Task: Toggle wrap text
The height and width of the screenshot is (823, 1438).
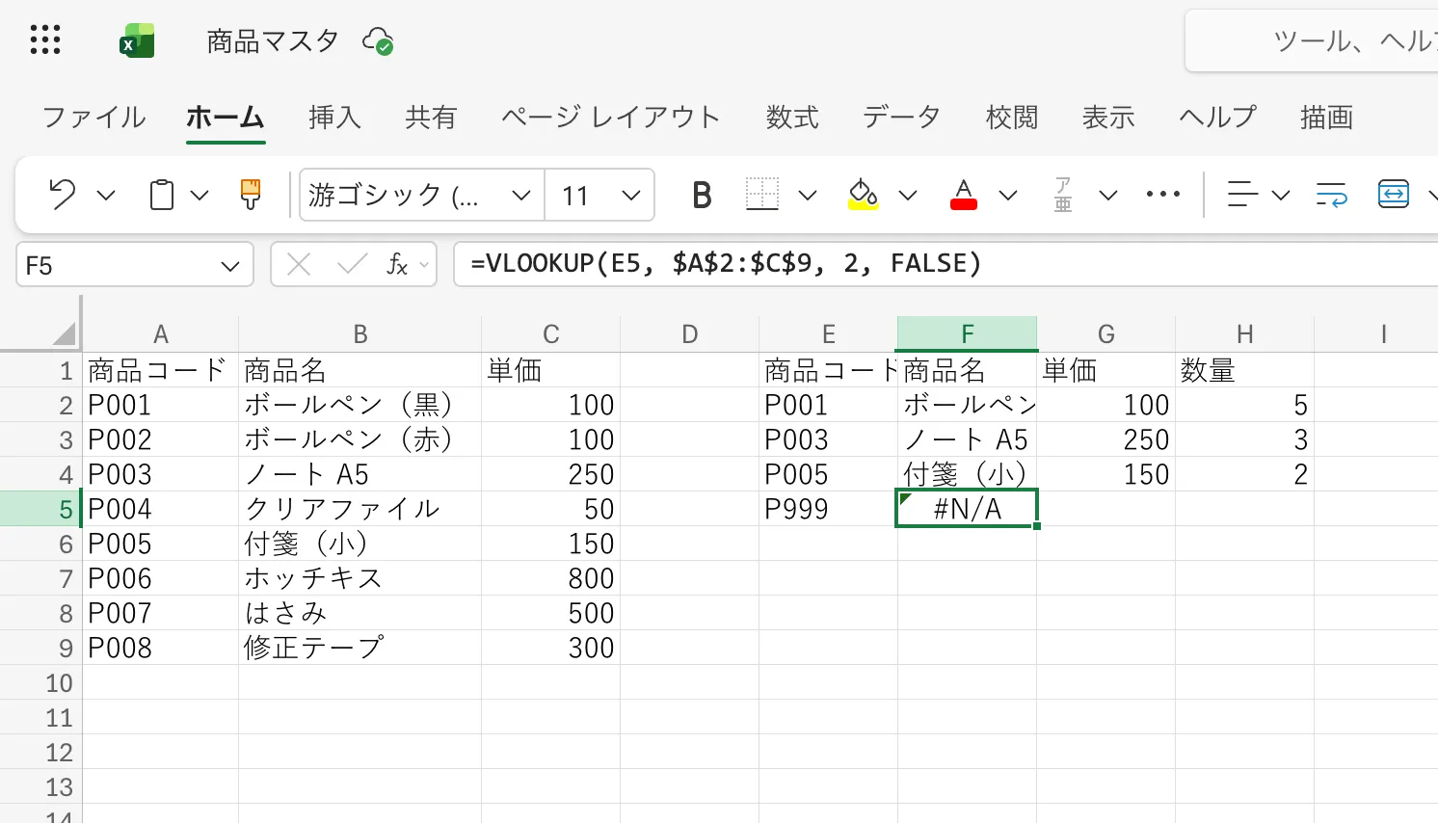Action: coord(1332,195)
